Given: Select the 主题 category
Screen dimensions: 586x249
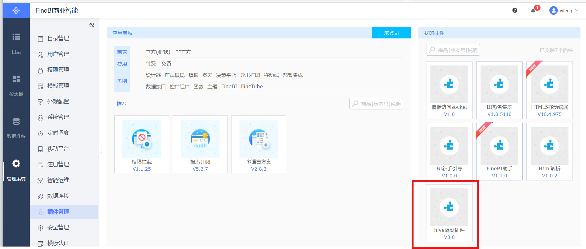Looking at the screenshot, I should 212,86.
